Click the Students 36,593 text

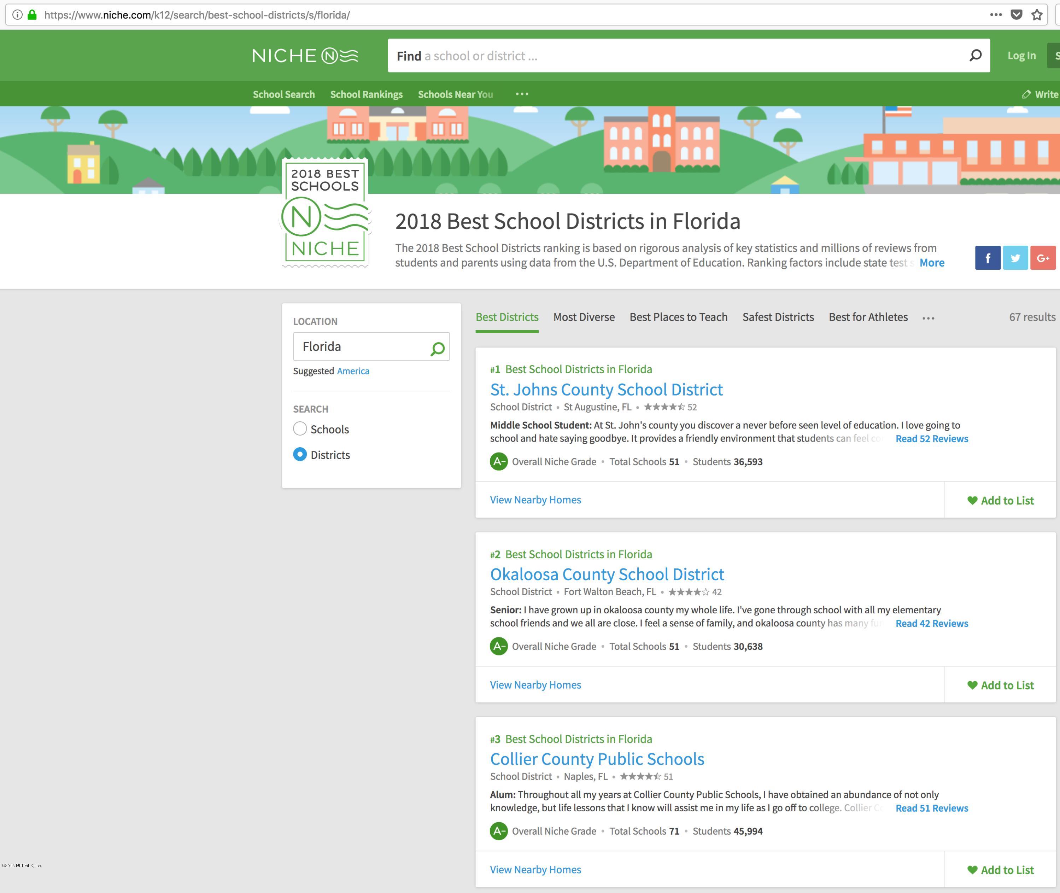click(727, 462)
